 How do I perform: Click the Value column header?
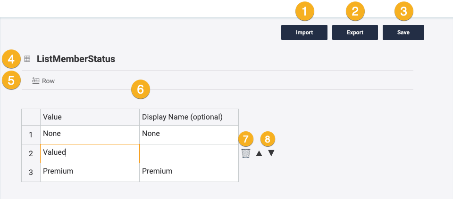(x=90, y=117)
